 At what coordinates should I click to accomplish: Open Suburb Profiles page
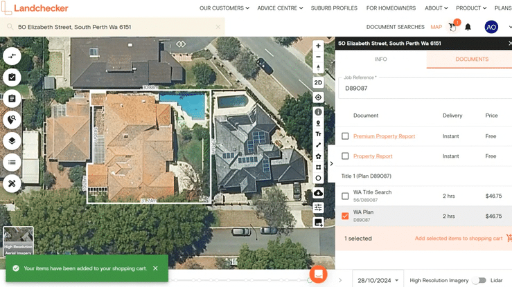pos(334,8)
